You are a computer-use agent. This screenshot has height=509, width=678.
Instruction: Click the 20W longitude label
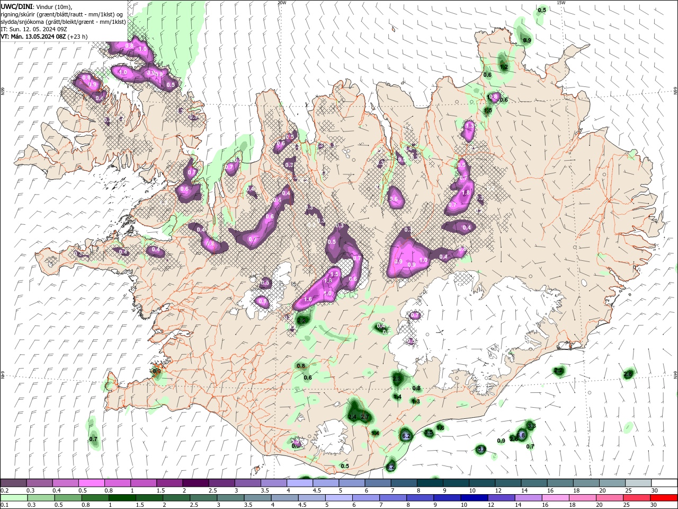(282, 3)
